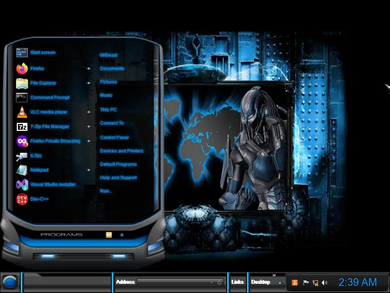The height and width of the screenshot is (293, 390).
Task: Click the address bar refresh icon
Action: tap(219, 282)
